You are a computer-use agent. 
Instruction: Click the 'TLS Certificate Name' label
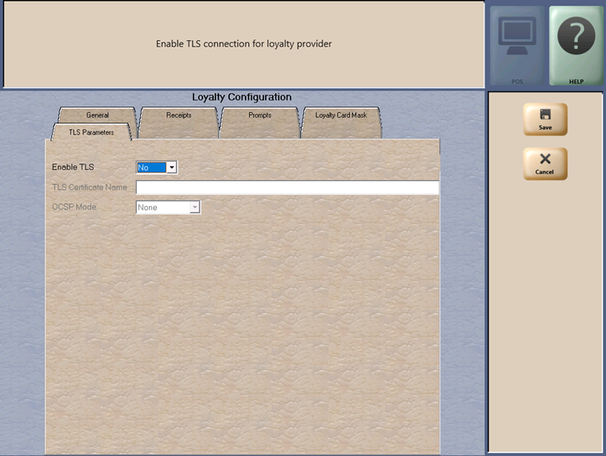coord(90,188)
